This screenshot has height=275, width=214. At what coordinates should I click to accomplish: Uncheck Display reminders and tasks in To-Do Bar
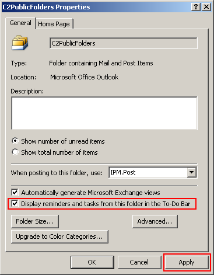pyautogui.click(x=15, y=204)
